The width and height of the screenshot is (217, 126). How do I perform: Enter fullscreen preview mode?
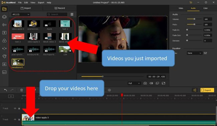[164, 83]
